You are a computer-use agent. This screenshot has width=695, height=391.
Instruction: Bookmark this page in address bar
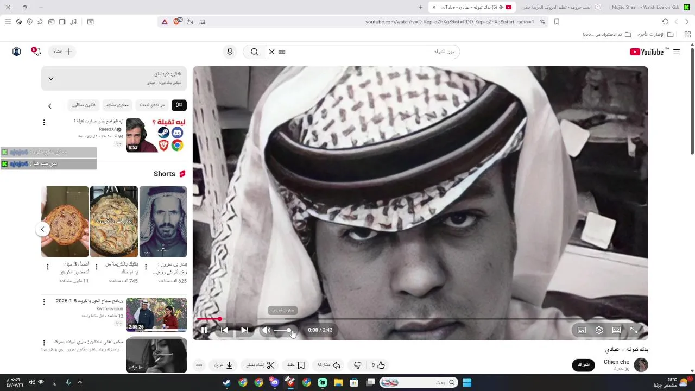pyautogui.click(x=557, y=22)
